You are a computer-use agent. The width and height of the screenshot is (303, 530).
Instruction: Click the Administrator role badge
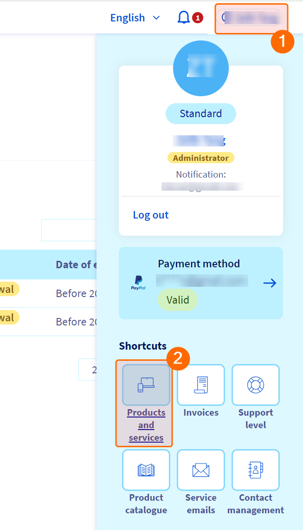point(200,158)
